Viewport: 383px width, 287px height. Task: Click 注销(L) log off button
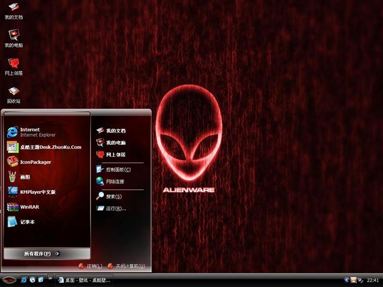[x=90, y=266]
